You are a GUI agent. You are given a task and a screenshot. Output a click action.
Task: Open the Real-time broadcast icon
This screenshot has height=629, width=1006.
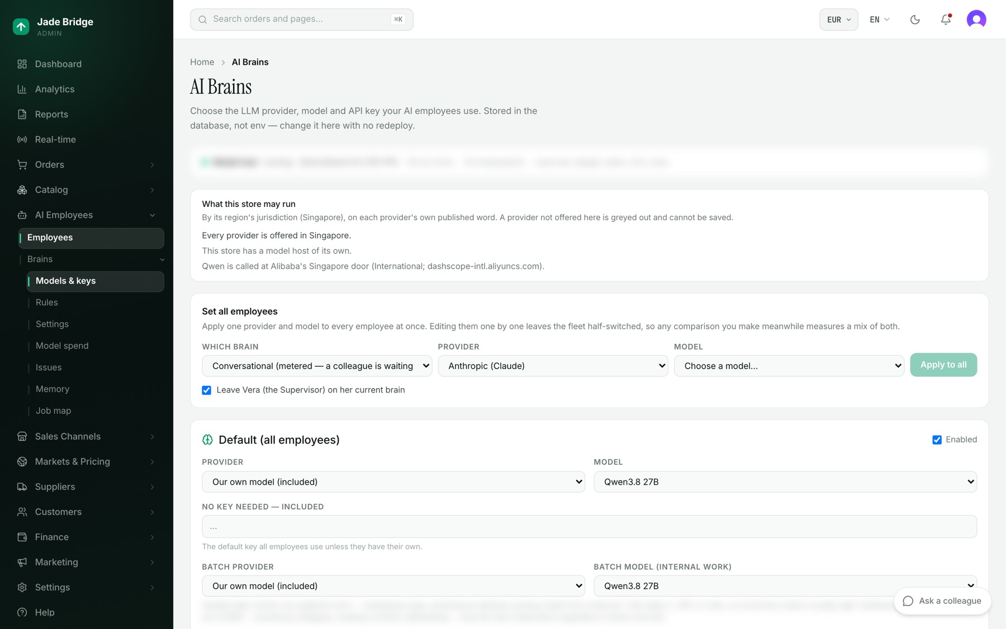coord(22,139)
